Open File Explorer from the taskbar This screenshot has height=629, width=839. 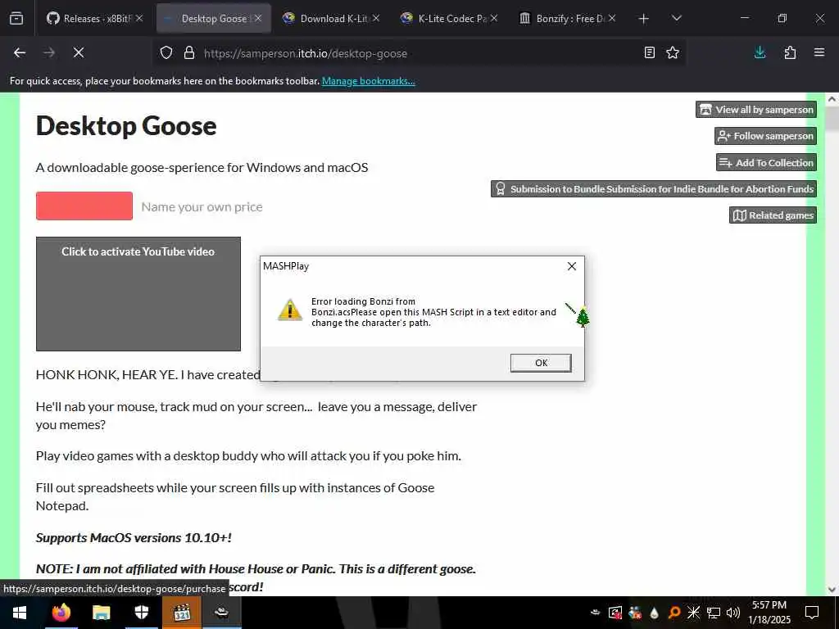click(x=101, y=613)
